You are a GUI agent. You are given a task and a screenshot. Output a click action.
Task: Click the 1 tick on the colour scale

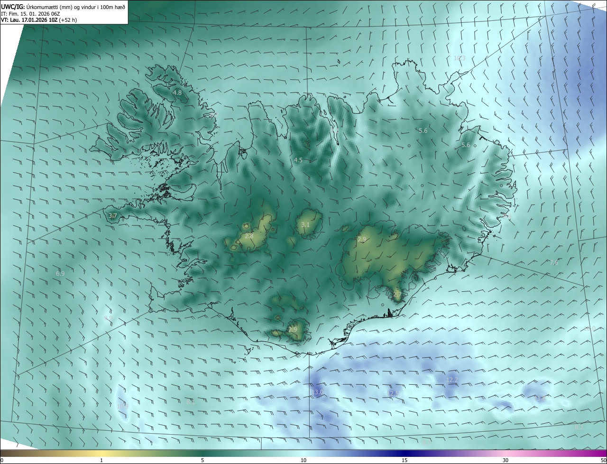101,460
